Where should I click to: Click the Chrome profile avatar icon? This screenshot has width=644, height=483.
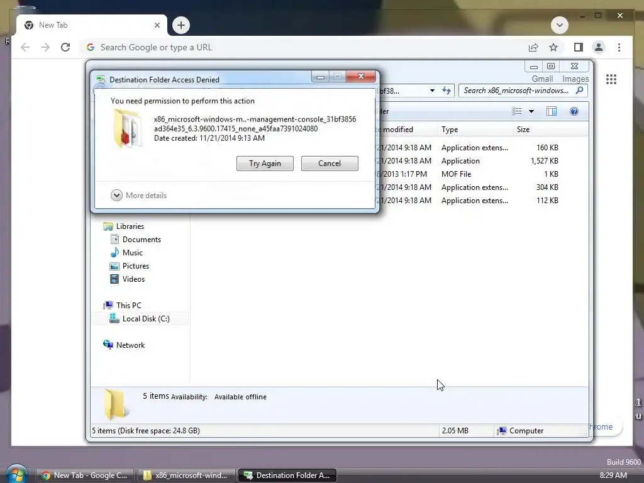coord(599,47)
